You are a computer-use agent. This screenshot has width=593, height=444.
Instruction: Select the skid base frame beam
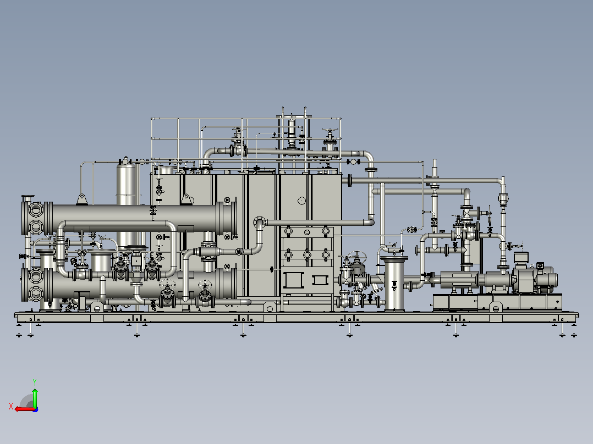(296, 318)
